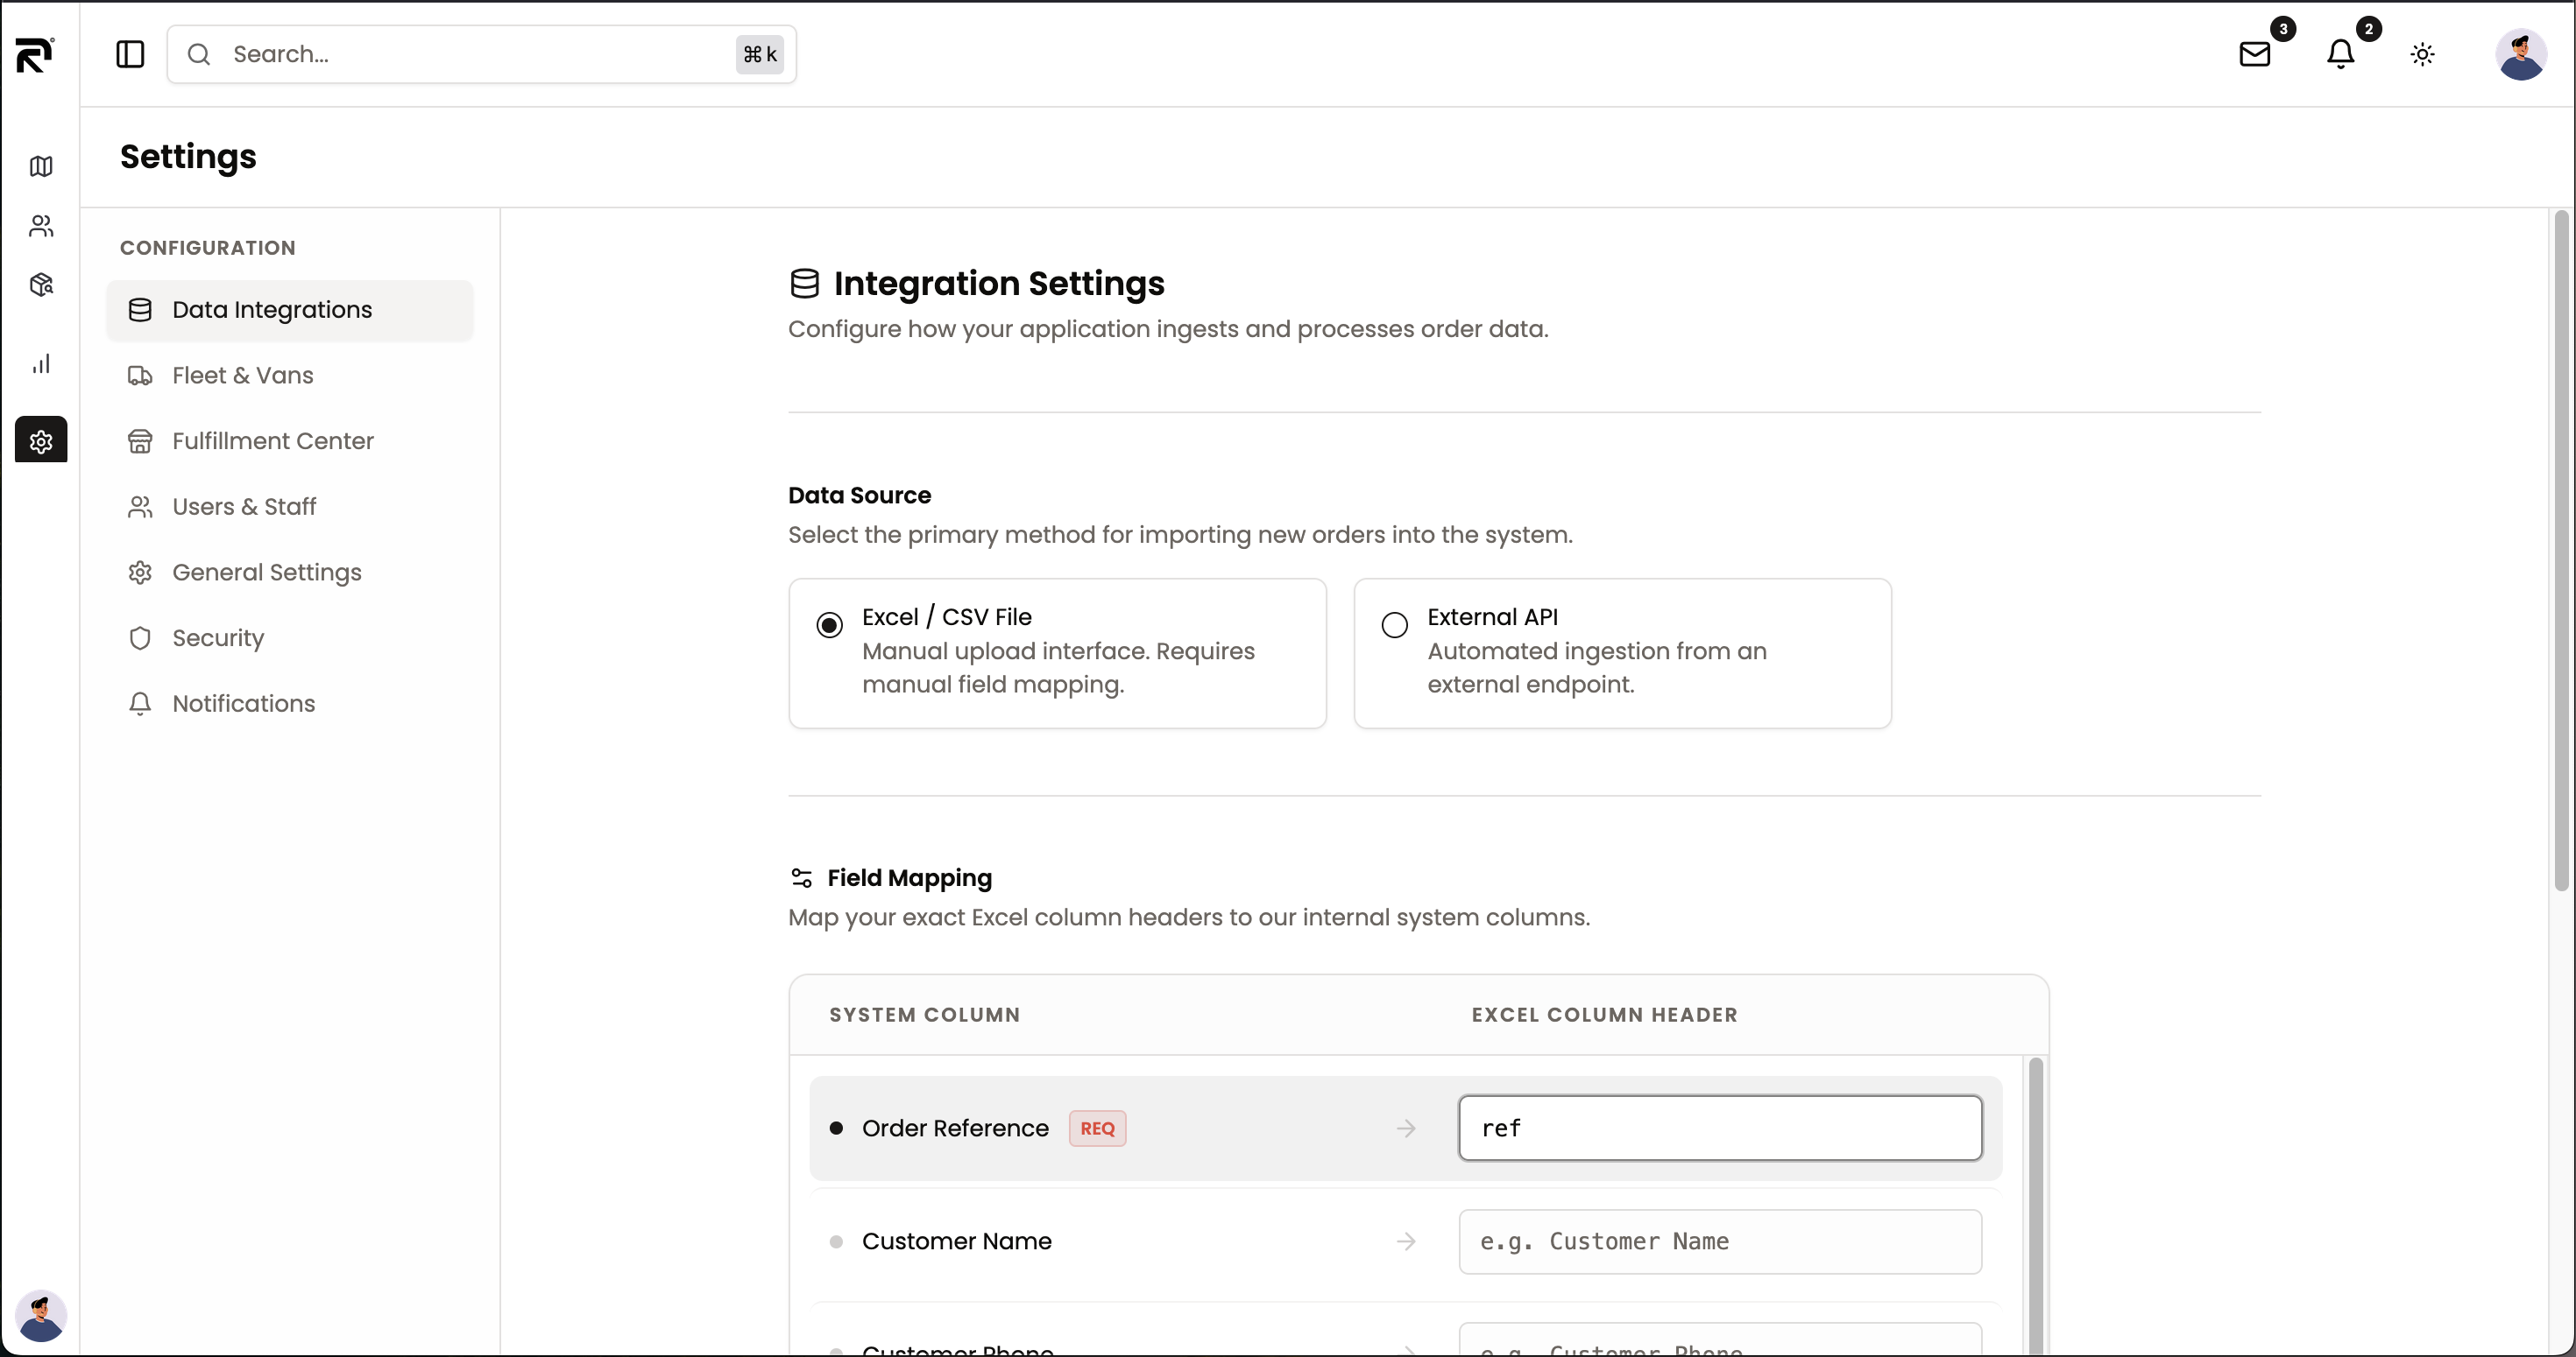Click the Customer Name row arrow
The width and height of the screenshot is (2576, 1357).
point(1406,1241)
